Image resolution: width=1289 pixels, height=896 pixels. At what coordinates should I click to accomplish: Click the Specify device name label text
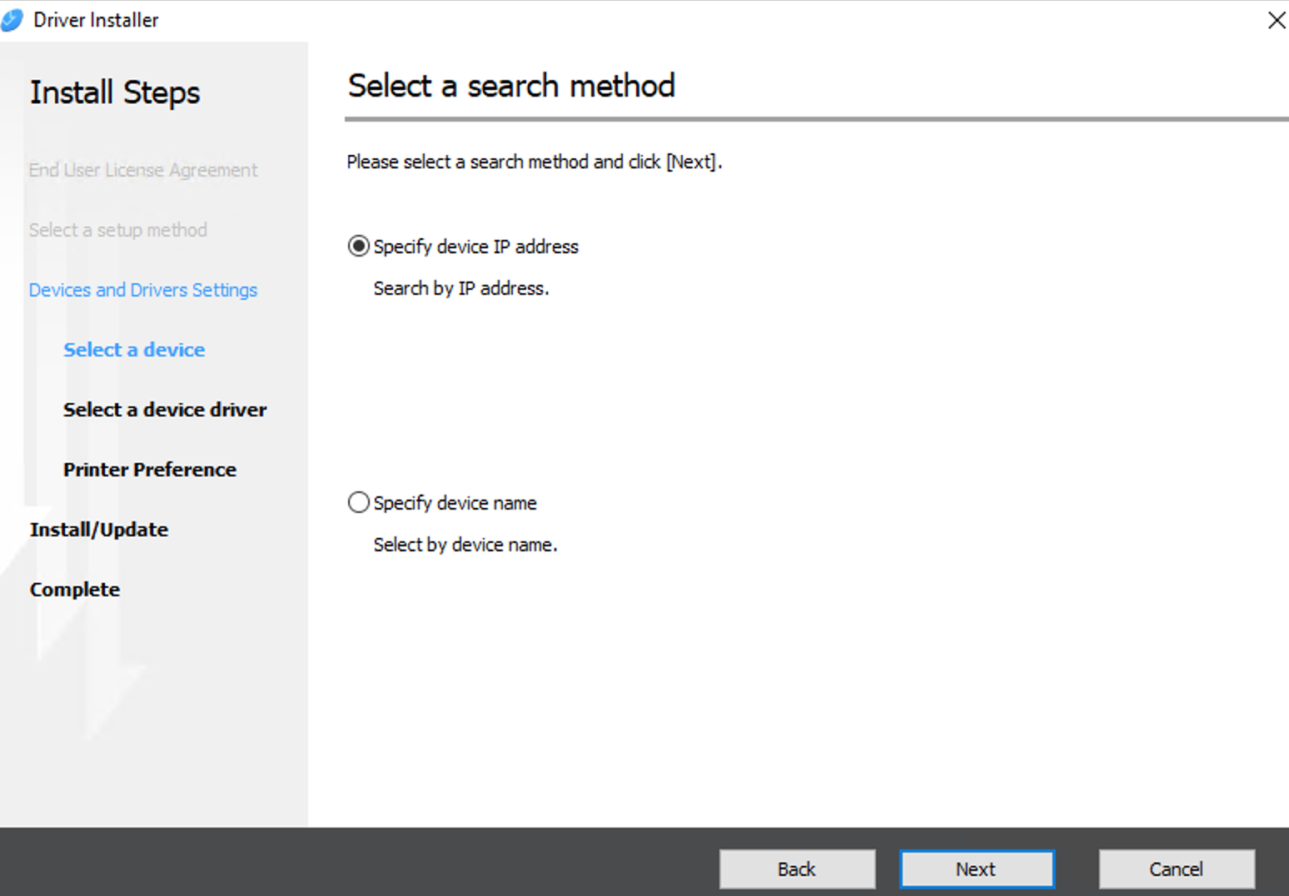(455, 503)
